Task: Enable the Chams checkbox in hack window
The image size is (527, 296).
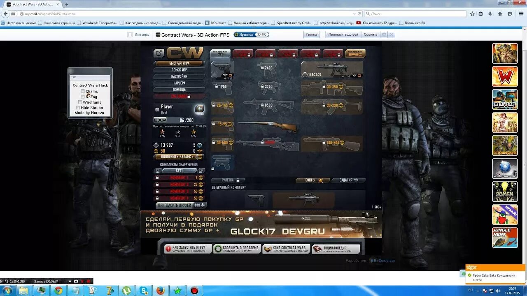Action: 83,91
